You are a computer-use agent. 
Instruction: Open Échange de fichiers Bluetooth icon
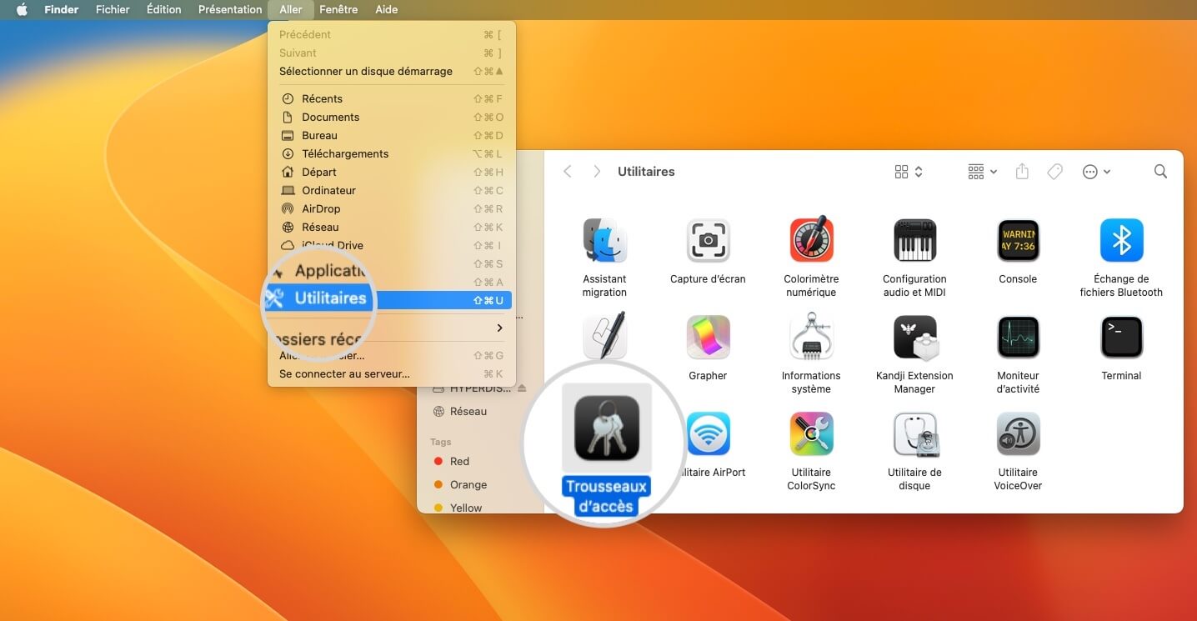pos(1121,241)
